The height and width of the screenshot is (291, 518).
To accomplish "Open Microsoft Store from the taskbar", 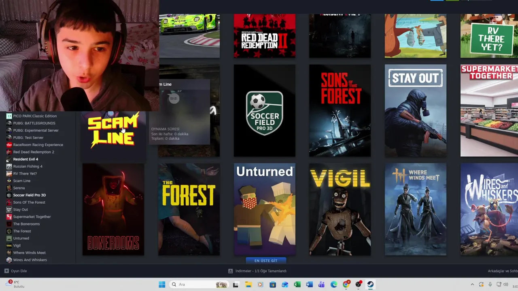I will click(x=273, y=285).
